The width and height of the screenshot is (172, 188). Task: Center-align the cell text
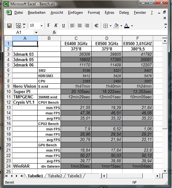80,26
